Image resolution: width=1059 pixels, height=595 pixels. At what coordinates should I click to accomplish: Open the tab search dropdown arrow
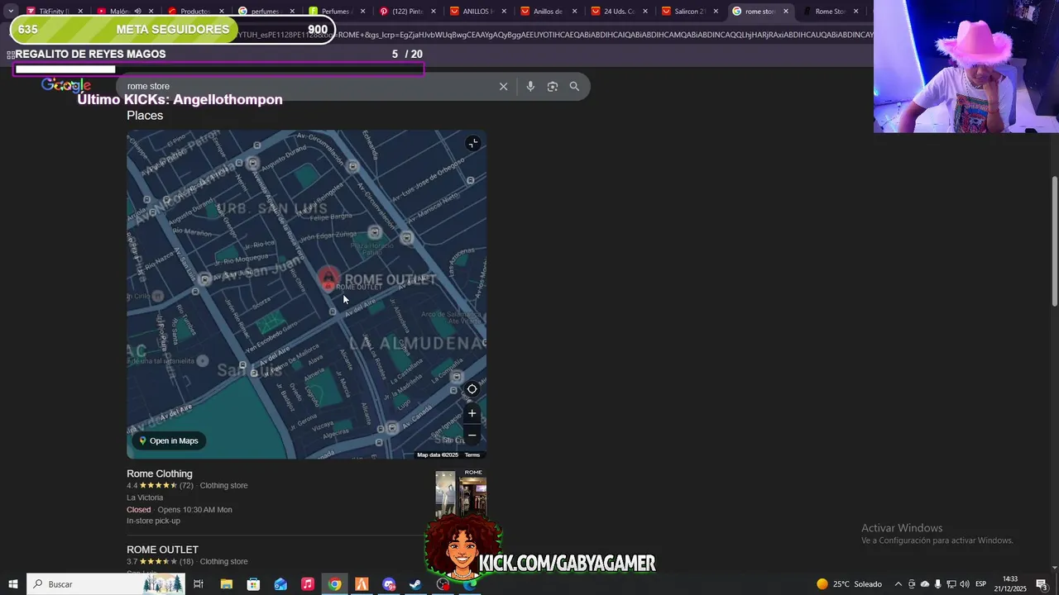point(11,11)
